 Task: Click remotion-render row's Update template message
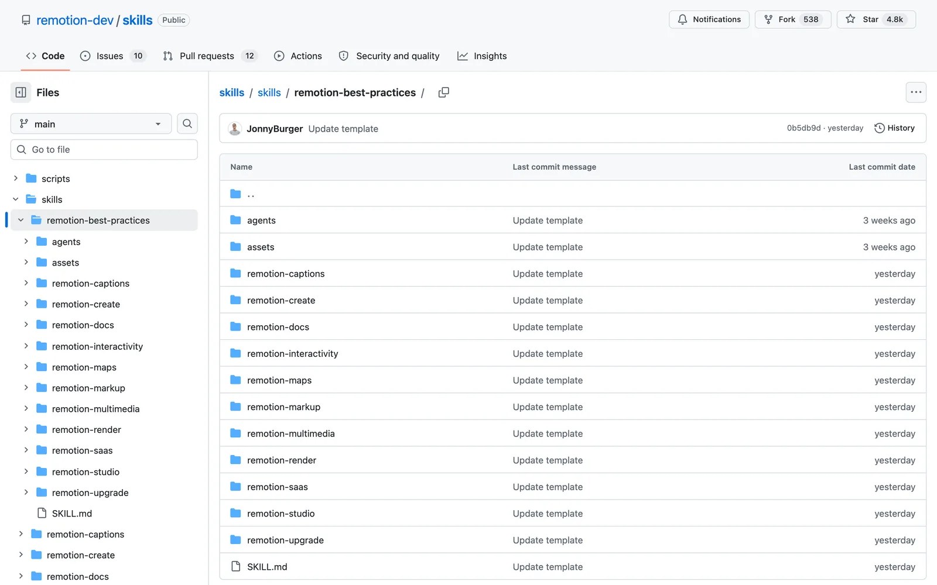tap(548, 460)
